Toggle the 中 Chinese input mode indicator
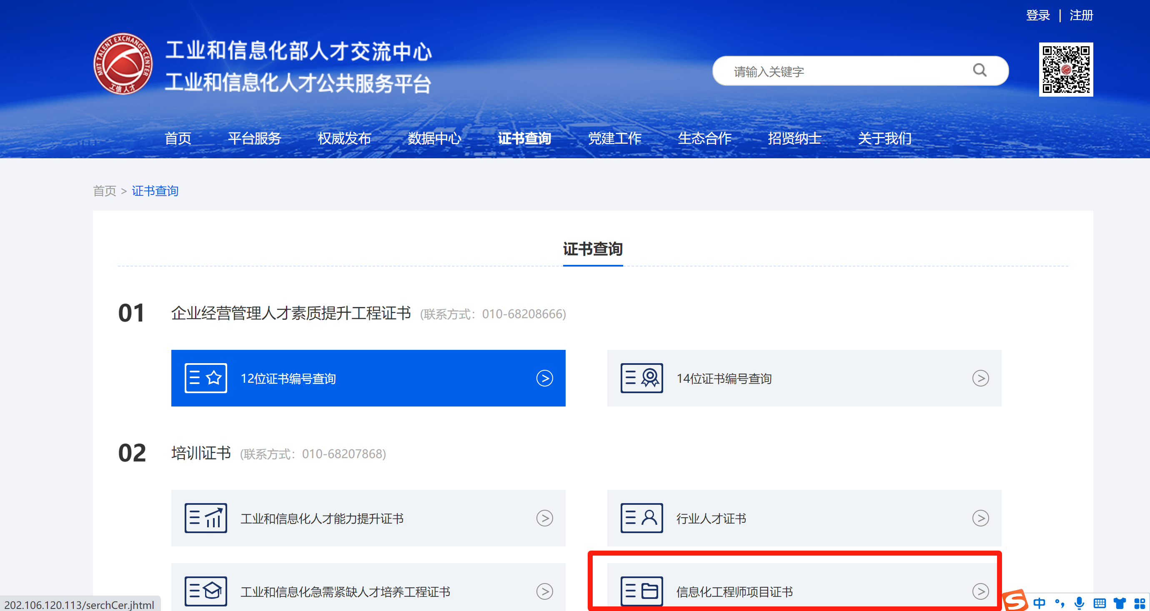The width and height of the screenshot is (1150, 611). tap(1039, 603)
